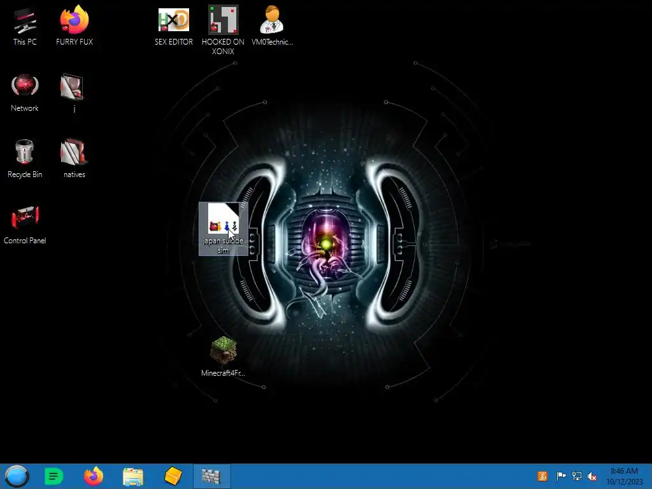Select the Recycle Bin icon
This screenshot has width=652, height=489.
pos(25,159)
